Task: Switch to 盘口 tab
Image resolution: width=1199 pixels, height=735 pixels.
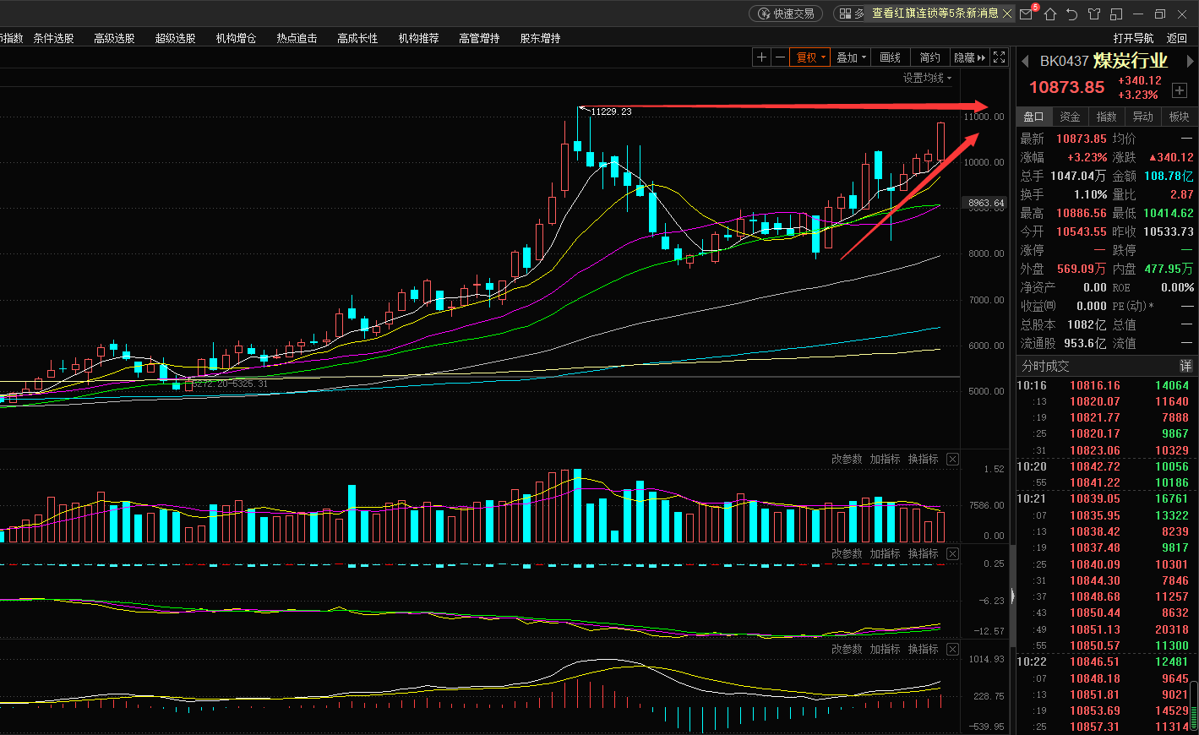Action: coord(1034,117)
